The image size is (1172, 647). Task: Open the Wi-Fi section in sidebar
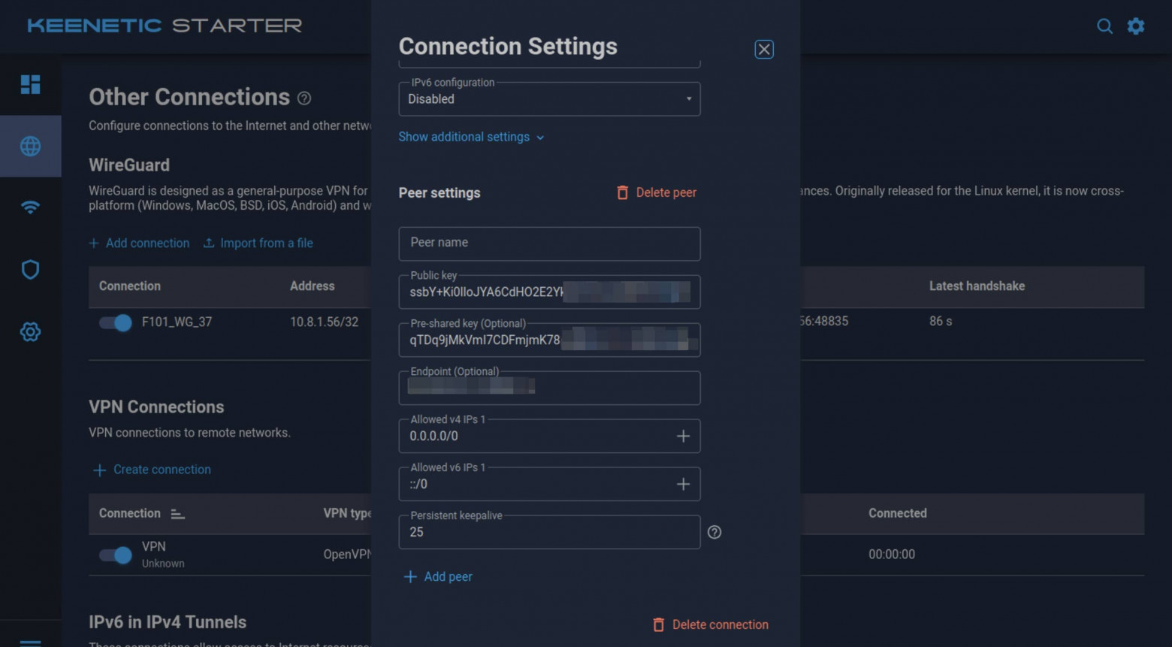point(30,207)
